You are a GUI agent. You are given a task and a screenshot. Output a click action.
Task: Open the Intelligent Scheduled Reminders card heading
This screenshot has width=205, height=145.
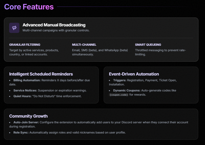pyautogui.click(x=41, y=74)
